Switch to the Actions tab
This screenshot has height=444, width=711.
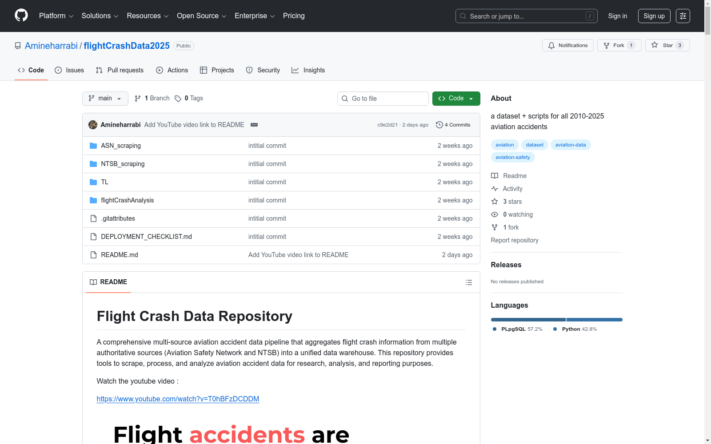click(172, 70)
